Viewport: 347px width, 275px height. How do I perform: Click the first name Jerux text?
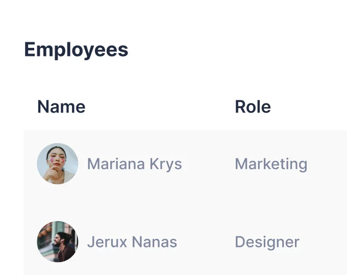click(107, 242)
